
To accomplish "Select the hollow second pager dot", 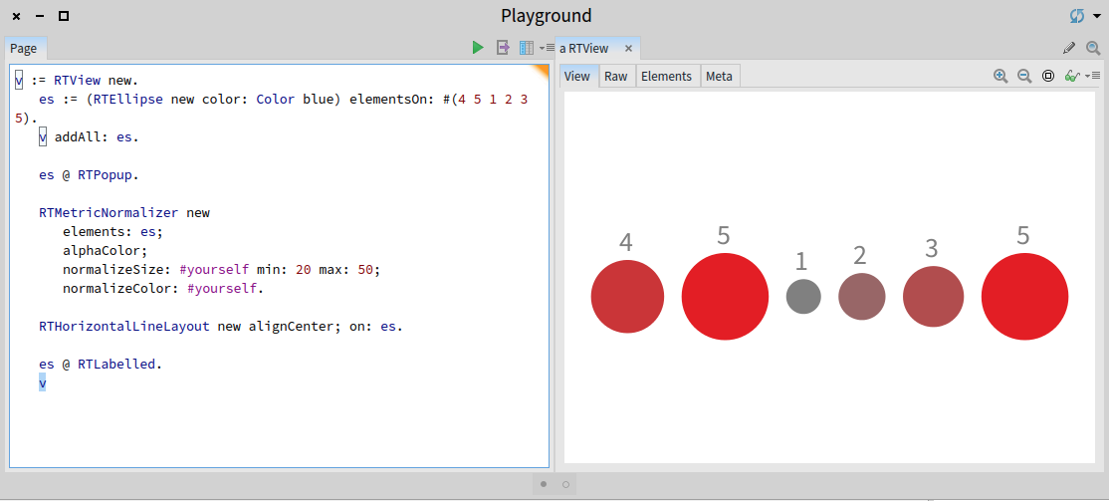I will click(x=565, y=484).
